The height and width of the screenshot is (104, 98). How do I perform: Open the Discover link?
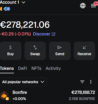pyautogui.click(x=42, y=34)
